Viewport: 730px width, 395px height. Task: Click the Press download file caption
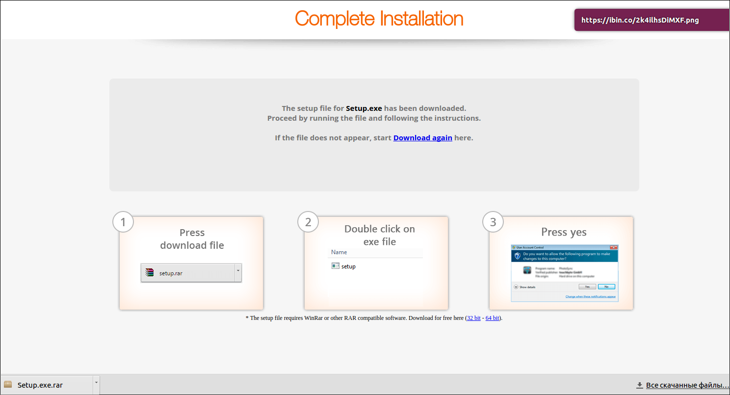192,239
